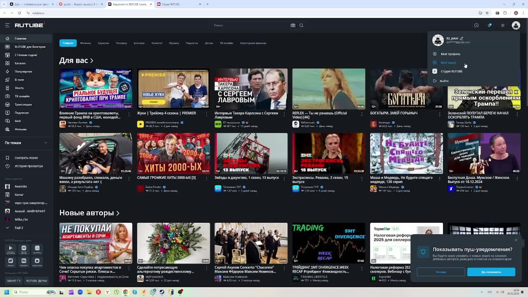The width and height of the screenshot is (528, 297).
Task: Expand the Новые авторы section arrow
Action: (x=118, y=213)
